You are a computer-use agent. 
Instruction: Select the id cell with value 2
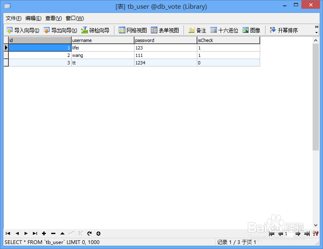[40, 55]
